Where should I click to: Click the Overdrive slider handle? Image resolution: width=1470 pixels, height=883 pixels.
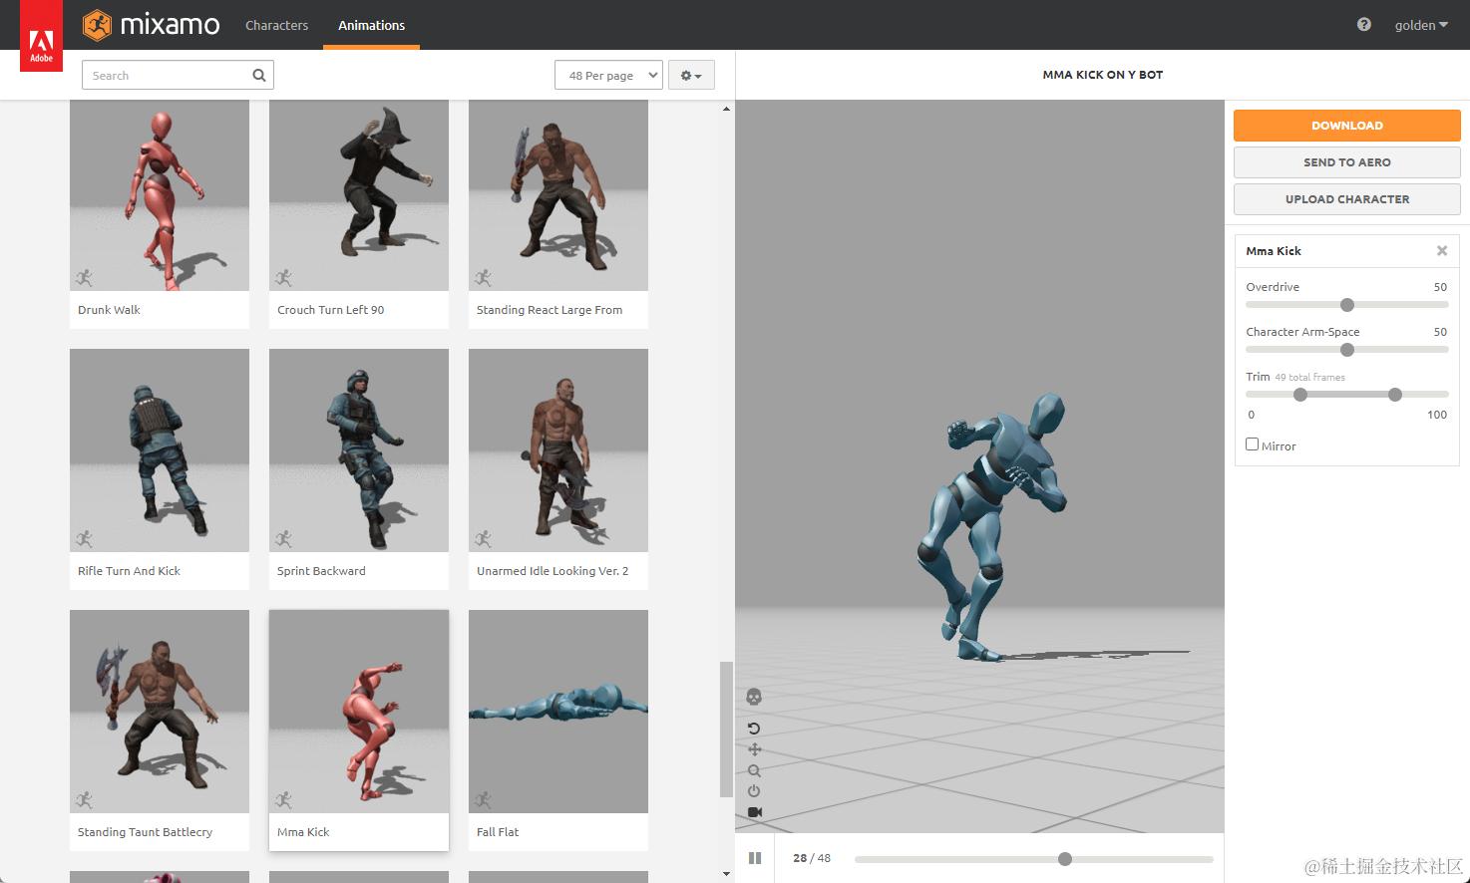(1347, 305)
